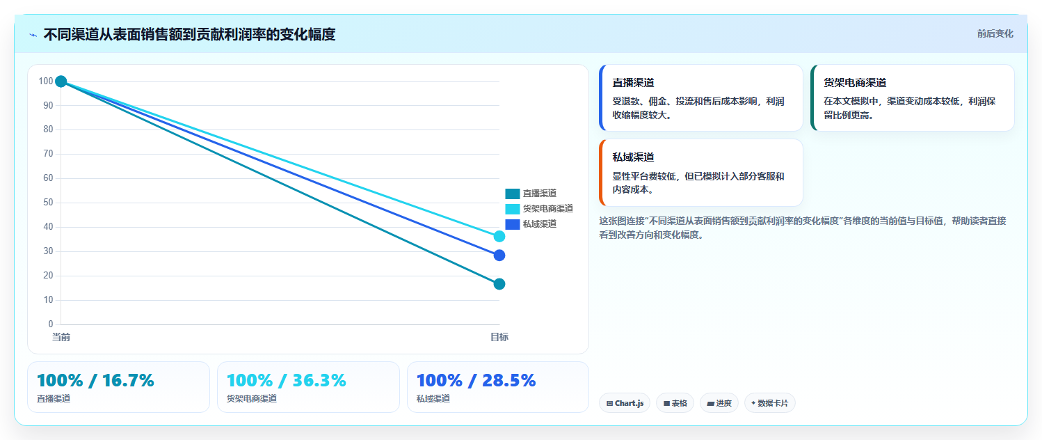
Task: Click the shared starting data point at 当前
Action: coord(61,81)
